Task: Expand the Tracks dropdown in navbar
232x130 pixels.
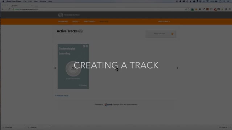Action: [x=76, y=22]
